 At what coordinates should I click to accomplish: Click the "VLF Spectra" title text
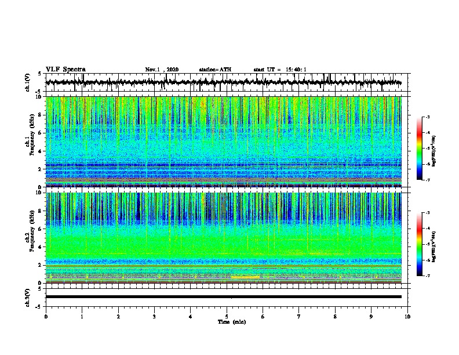coord(65,70)
